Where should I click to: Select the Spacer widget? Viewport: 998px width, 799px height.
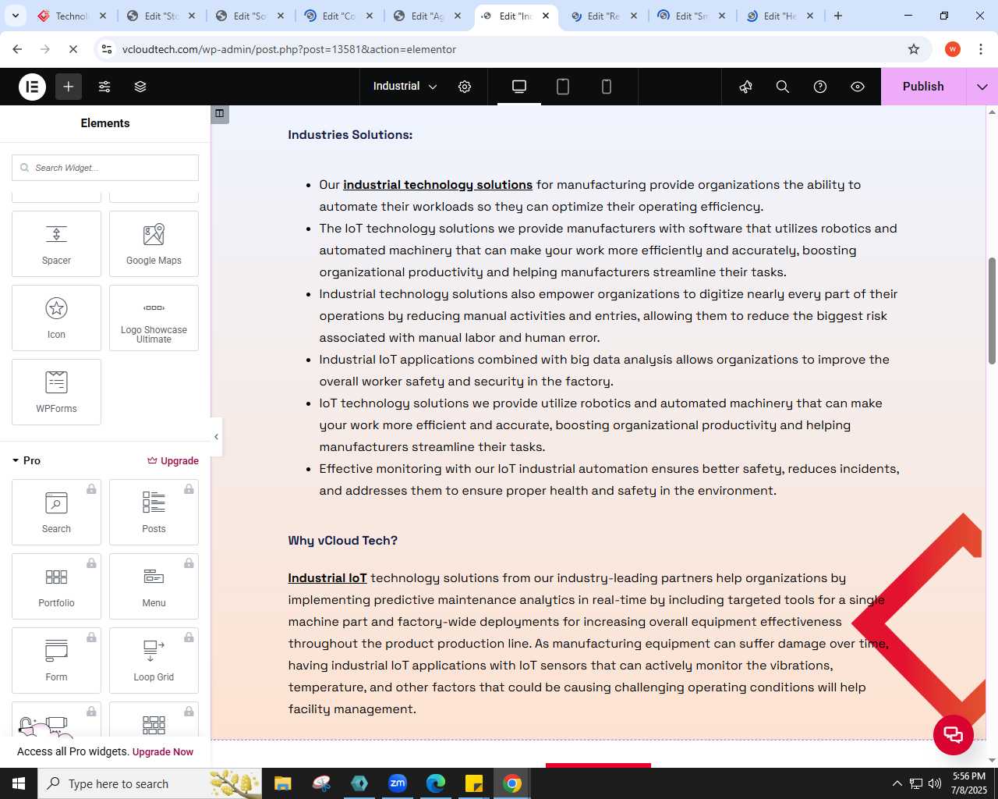(56, 243)
